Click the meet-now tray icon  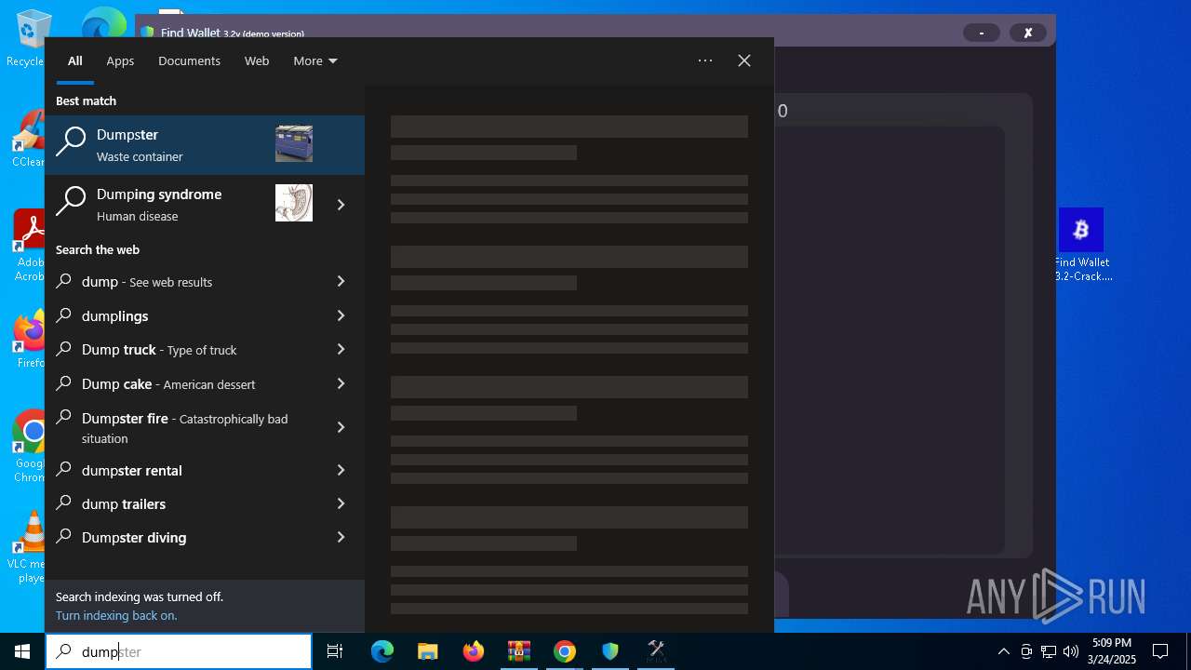[x=1026, y=651]
